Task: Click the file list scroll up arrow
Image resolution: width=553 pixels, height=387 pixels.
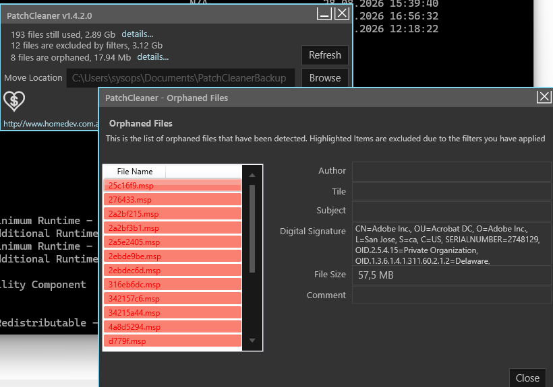Action: 252,175
